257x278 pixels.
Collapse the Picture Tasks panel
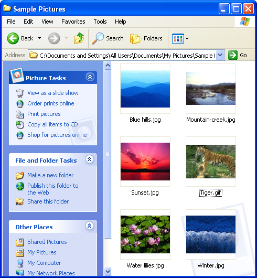[x=90, y=77]
